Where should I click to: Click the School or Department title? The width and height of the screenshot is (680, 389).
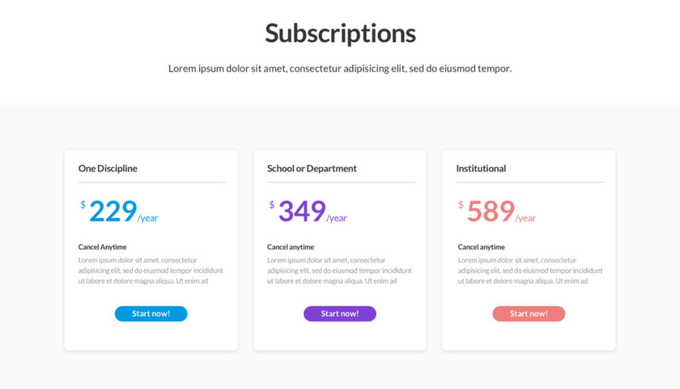click(x=311, y=168)
